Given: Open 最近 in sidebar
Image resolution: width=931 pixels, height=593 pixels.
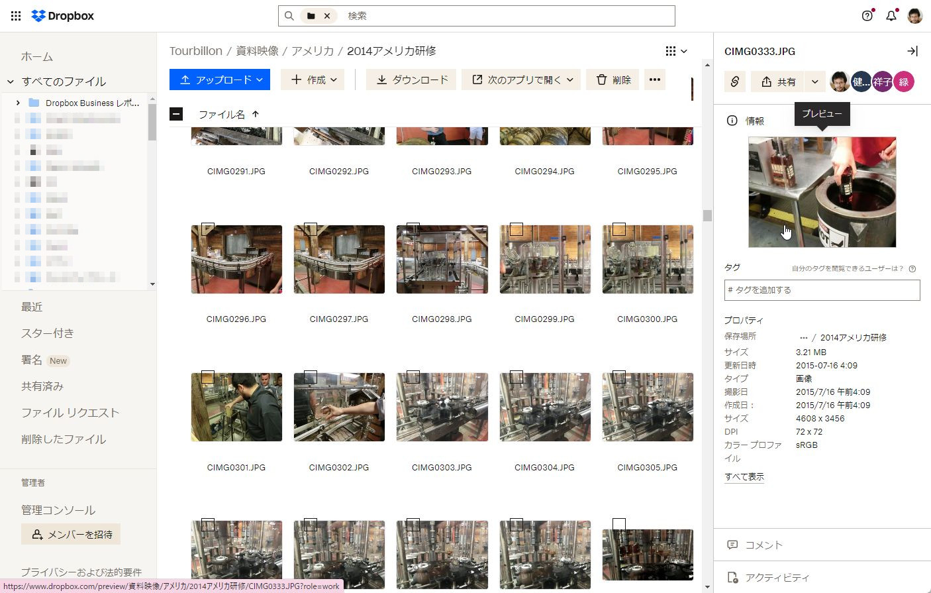Looking at the screenshot, I should tap(32, 307).
